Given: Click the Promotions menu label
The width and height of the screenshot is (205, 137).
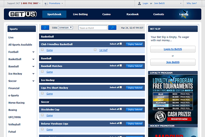Looking at the screenshot, I should [55, 3].
